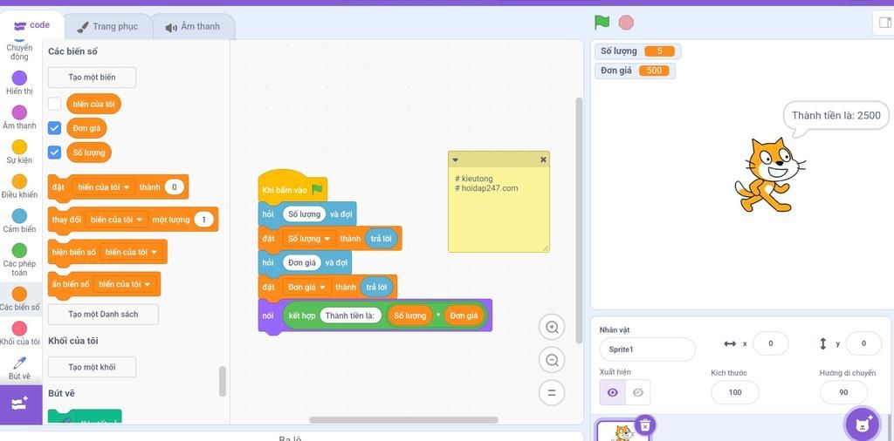Screen dimensions: 894x441
Task: Close the yellow comment note
Action: (543, 159)
